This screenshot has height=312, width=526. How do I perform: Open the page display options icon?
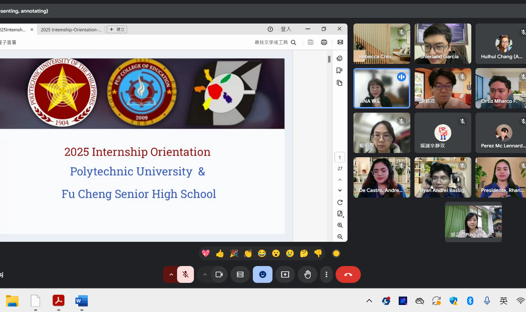340,214
